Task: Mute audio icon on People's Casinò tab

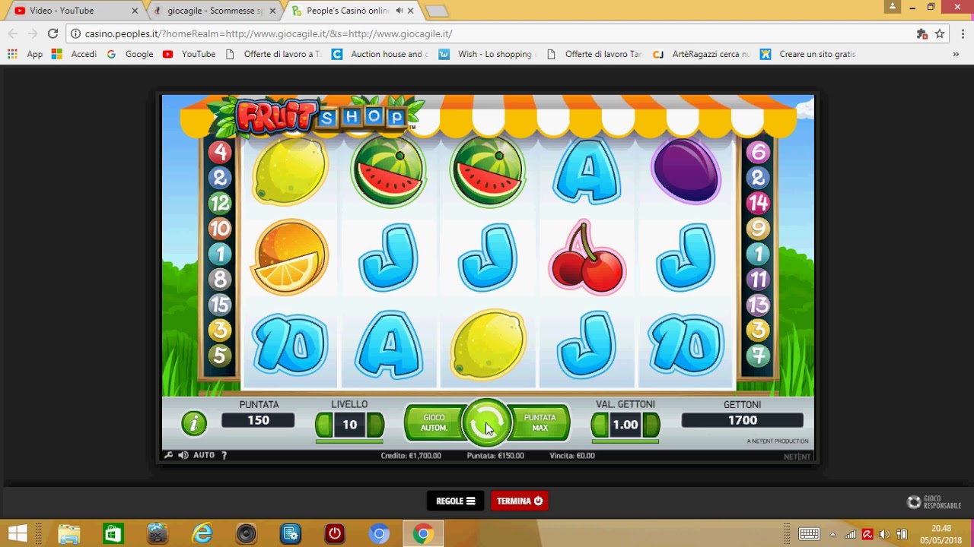Action: coord(399,11)
